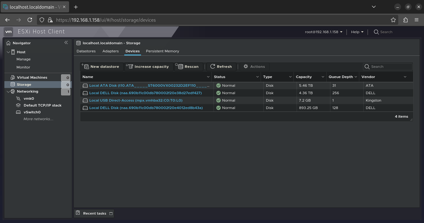Image resolution: width=424 pixels, height=223 pixels.
Task: Open Local ATA Disk ST6000VX device link
Action: click(x=149, y=85)
